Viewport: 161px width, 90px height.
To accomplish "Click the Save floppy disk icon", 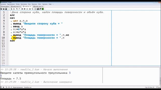I will pyautogui.click(x=6, y=9).
